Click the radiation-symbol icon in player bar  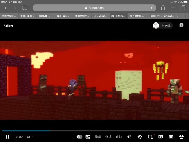(x=181, y=137)
